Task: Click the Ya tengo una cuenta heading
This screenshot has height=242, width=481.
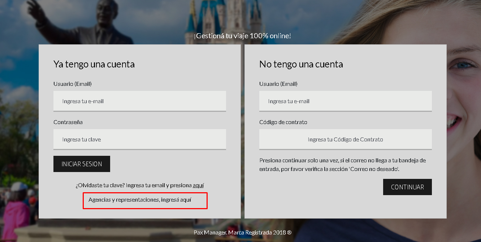Action: (94, 64)
